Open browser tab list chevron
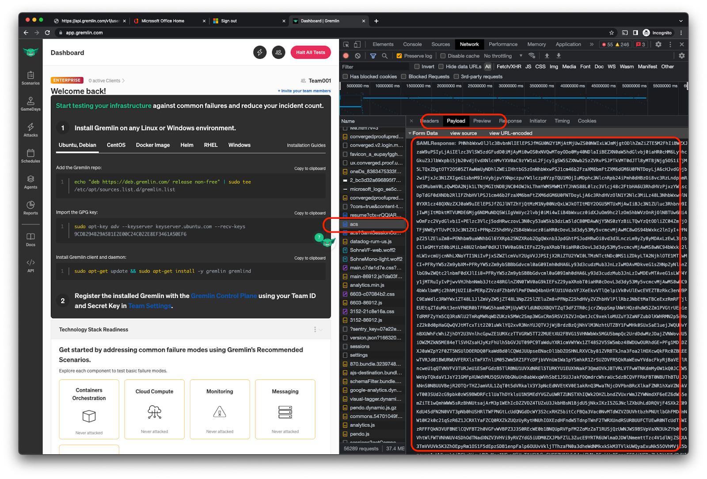This screenshot has width=707, height=479. pos(680,21)
